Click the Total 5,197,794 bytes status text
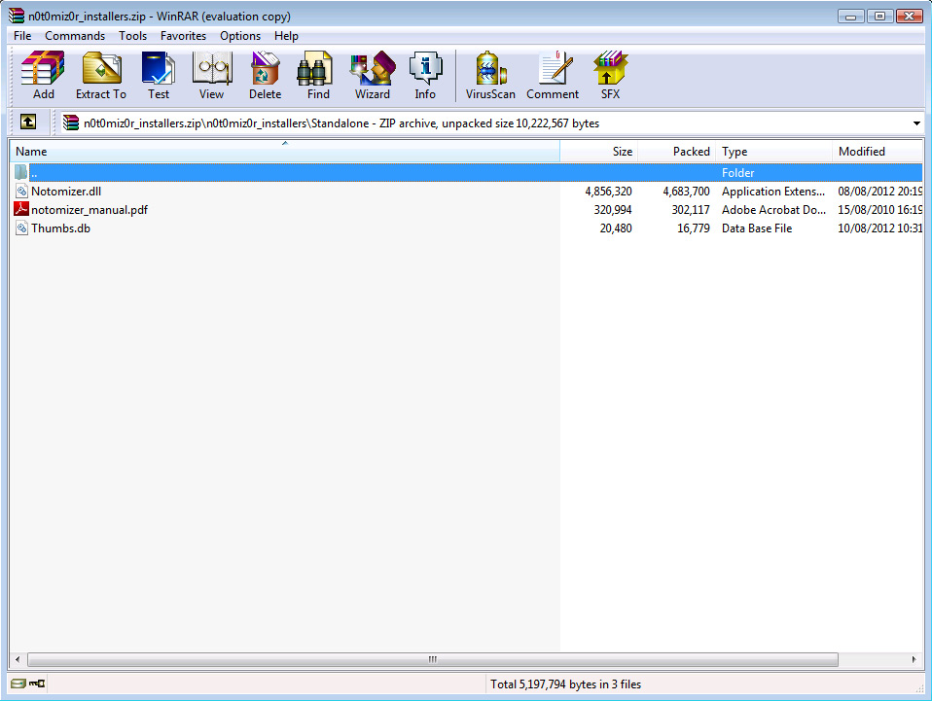This screenshot has height=701, width=932. click(x=565, y=684)
